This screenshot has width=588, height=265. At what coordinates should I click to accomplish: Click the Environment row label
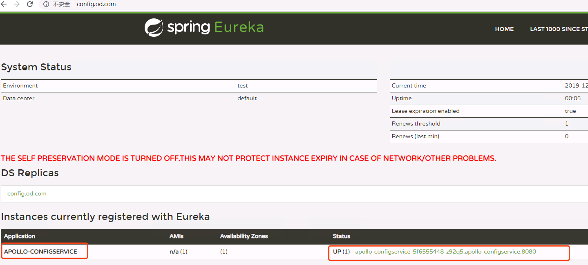pyautogui.click(x=20, y=85)
